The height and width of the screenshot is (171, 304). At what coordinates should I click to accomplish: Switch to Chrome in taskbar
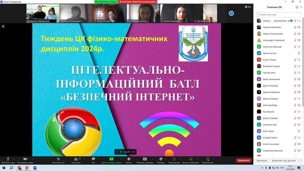(19, 168)
